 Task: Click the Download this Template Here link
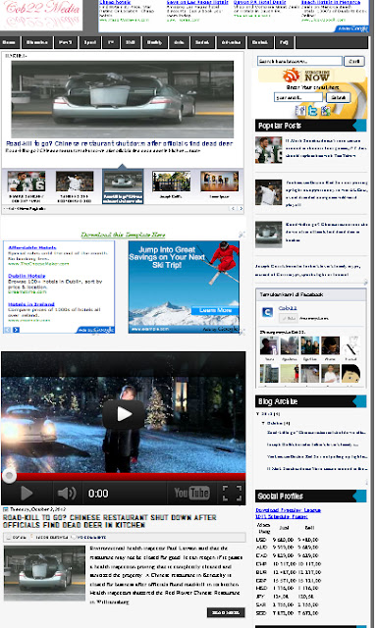tap(123, 235)
